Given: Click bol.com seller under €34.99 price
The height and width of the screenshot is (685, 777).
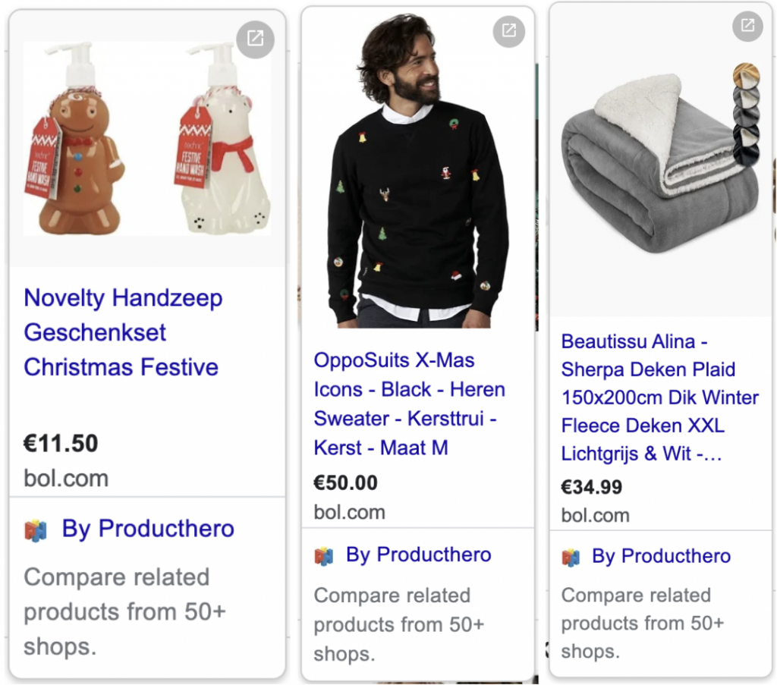Looking at the screenshot, I should point(595,516).
